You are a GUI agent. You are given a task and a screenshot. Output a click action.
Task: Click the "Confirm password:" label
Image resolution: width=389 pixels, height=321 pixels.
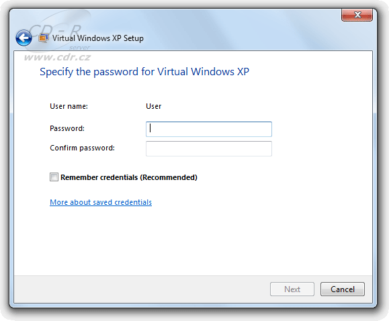click(82, 148)
